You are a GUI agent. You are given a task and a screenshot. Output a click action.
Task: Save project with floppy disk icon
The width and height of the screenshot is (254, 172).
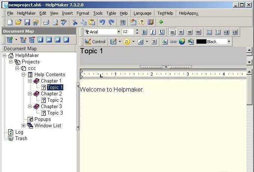coord(27,22)
